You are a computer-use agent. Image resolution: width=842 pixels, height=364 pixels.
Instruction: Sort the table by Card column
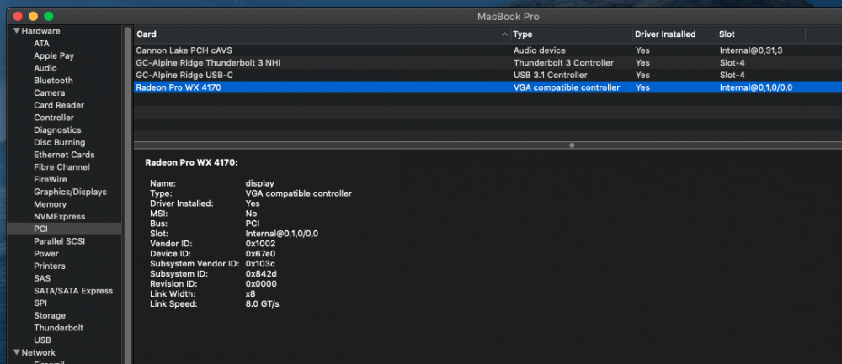[x=322, y=34]
